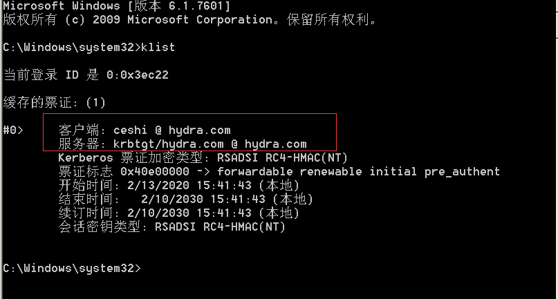Click the klist command text
Image resolution: width=558 pixels, height=299 pixels.
[x=158, y=47]
